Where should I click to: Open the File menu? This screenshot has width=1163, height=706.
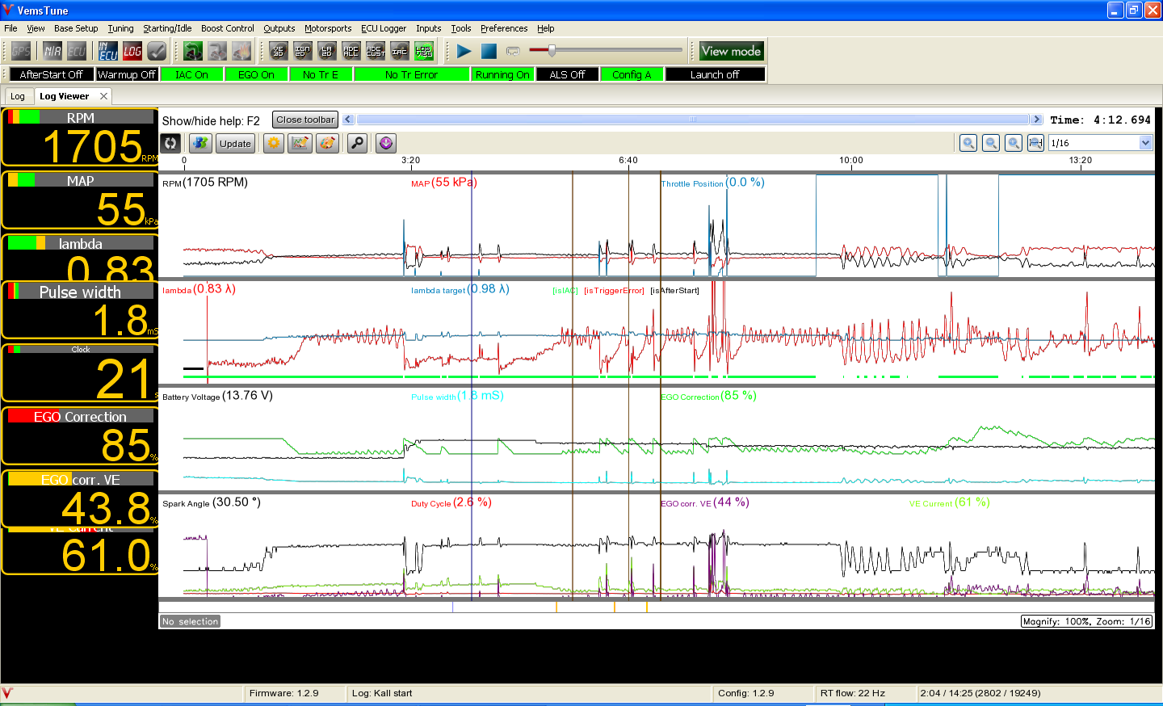(10, 28)
